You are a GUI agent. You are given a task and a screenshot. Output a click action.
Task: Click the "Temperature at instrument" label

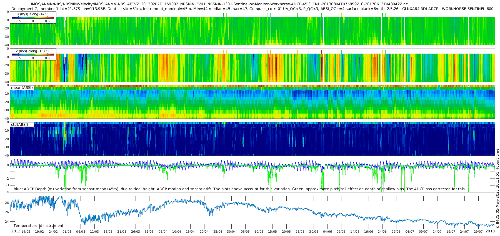pyautogui.click(x=38, y=226)
